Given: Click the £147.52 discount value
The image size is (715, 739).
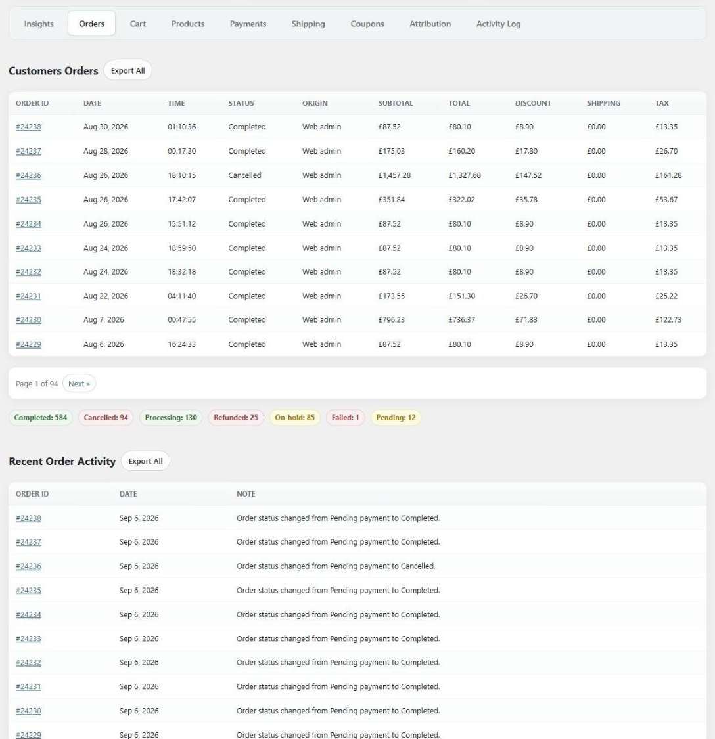Looking at the screenshot, I should click(x=528, y=175).
